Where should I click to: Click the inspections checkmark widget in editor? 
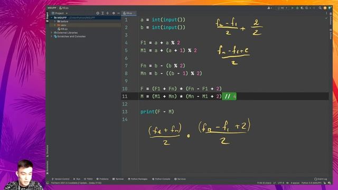326,18
